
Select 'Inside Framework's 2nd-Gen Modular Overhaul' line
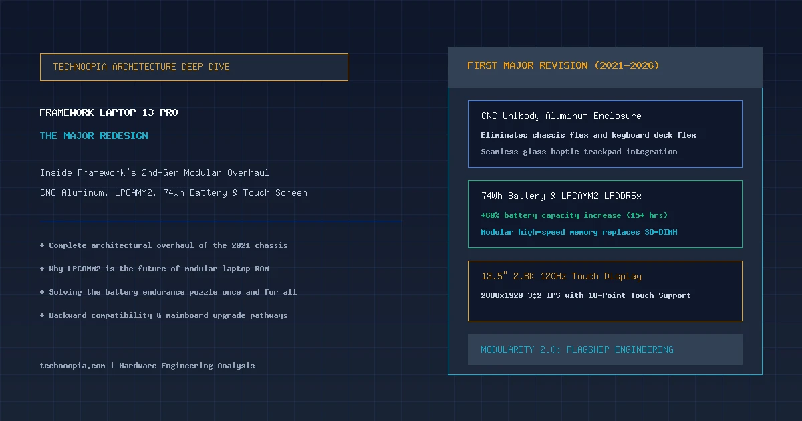click(154, 172)
